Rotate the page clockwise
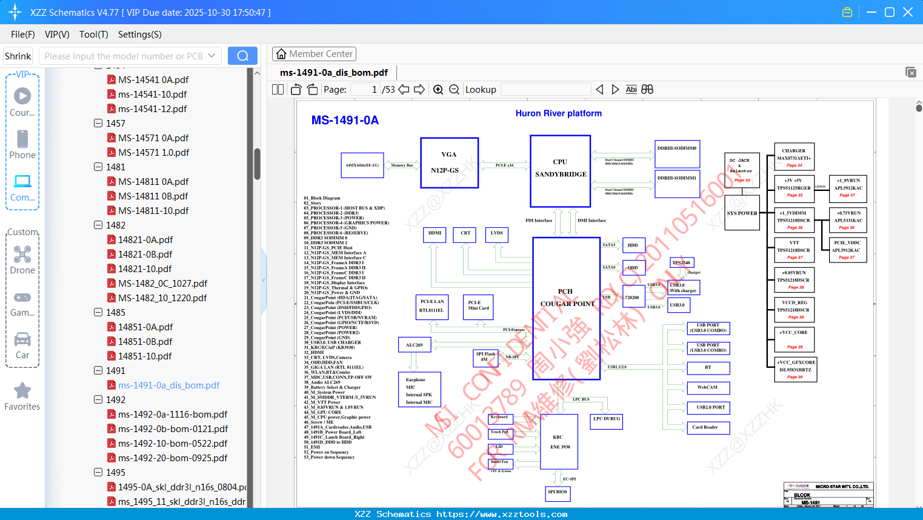 (312, 89)
